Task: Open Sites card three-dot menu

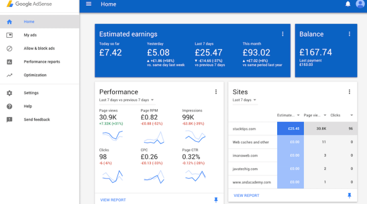Action: tap(350, 92)
